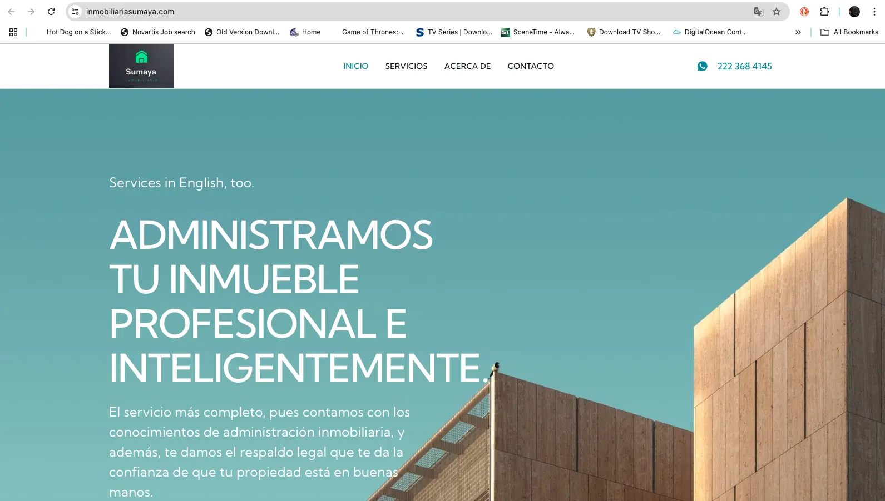Click the red extension icon in the toolbar

(x=804, y=12)
